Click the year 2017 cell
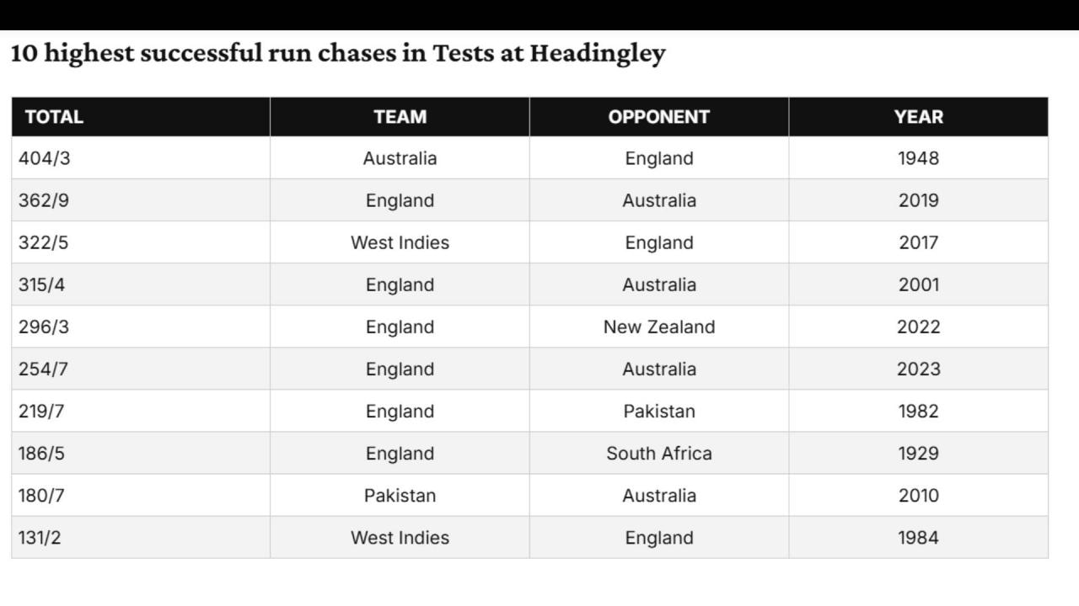 [x=919, y=242]
